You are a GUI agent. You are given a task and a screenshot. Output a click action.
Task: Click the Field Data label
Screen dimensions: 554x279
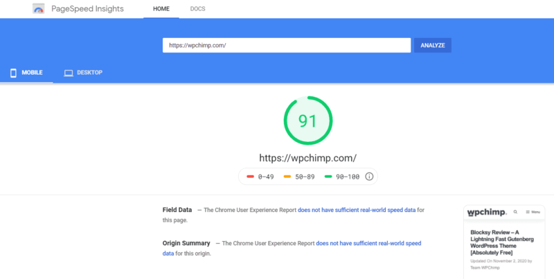(x=177, y=210)
